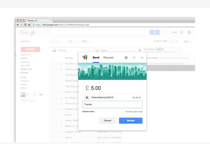
Task: Click the mail.google.com address bar
Action: click(x=113, y=25)
